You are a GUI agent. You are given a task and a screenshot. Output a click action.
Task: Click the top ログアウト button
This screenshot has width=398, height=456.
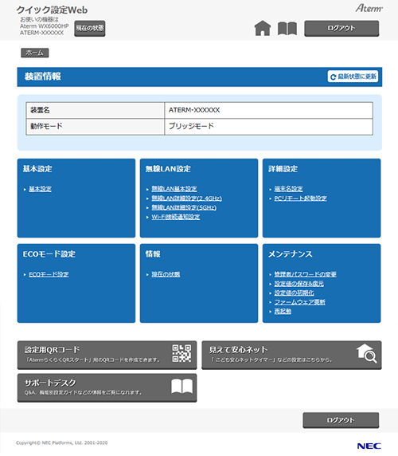341,28
